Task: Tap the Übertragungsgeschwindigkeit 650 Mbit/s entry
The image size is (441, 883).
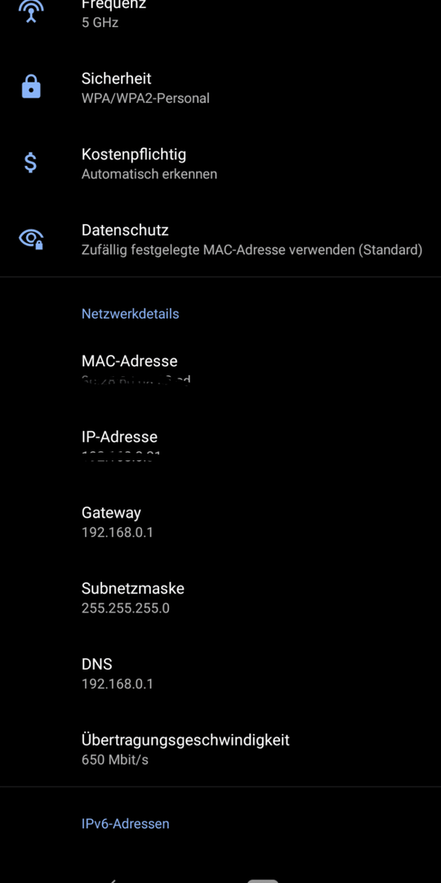Action: pyautogui.click(x=220, y=749)
